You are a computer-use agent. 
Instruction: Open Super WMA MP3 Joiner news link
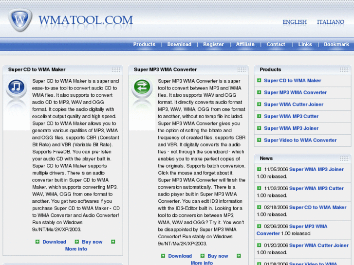coord(317,169)
